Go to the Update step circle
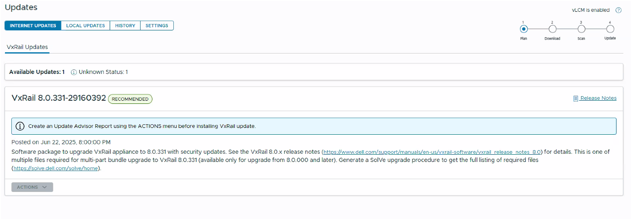 tap(610, 29)
